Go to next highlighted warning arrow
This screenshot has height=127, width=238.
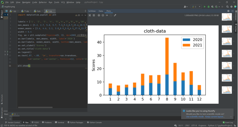[x=85, y=15]
